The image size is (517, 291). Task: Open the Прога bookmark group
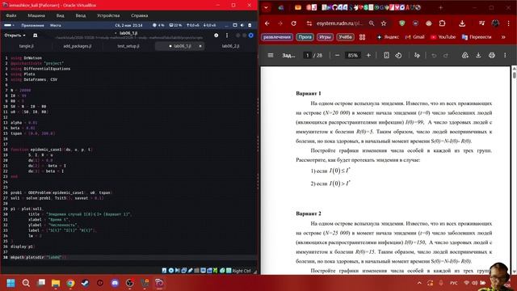point(305,37)
